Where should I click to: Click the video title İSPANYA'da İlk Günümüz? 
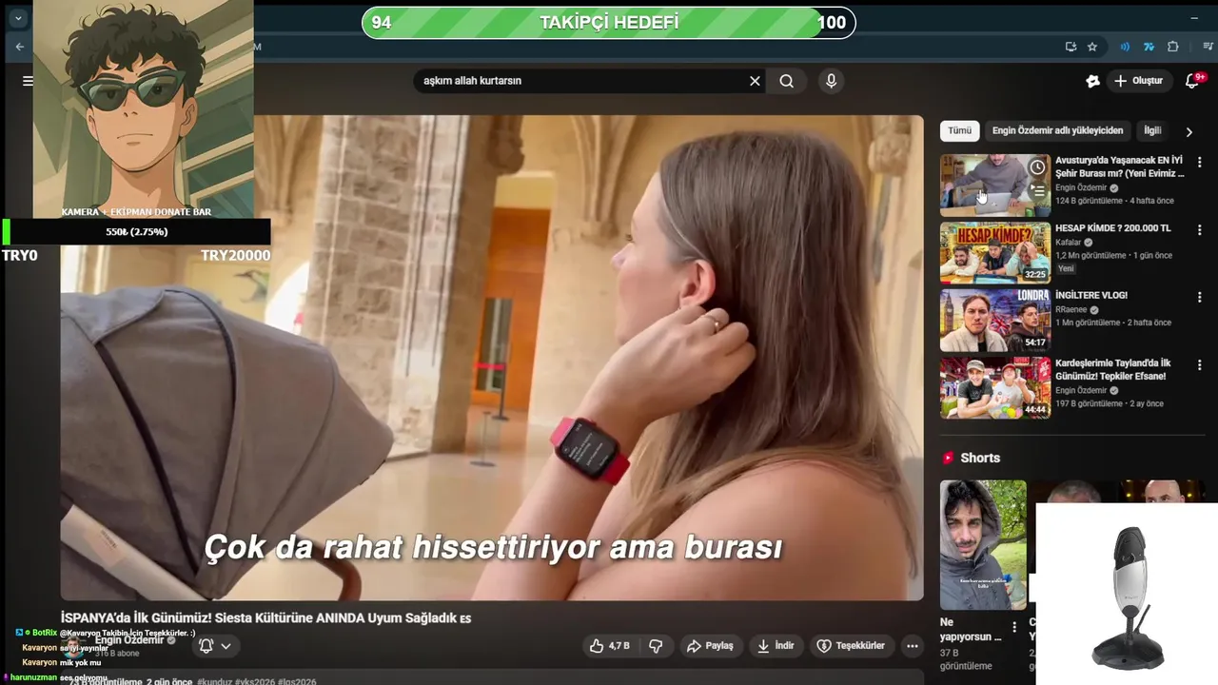265,617
